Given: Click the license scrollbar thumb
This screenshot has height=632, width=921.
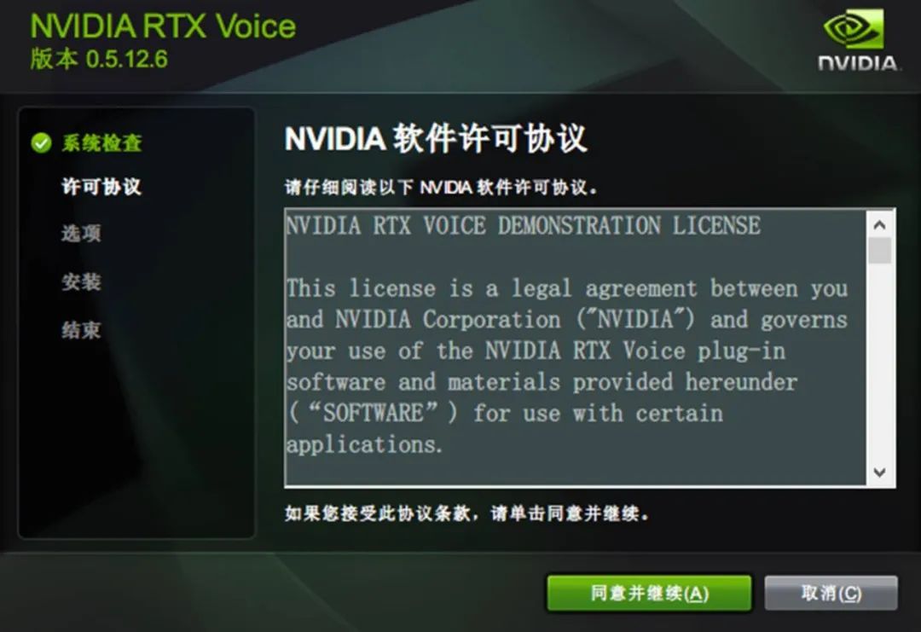Looking at the screenshot, I should 879,251.
